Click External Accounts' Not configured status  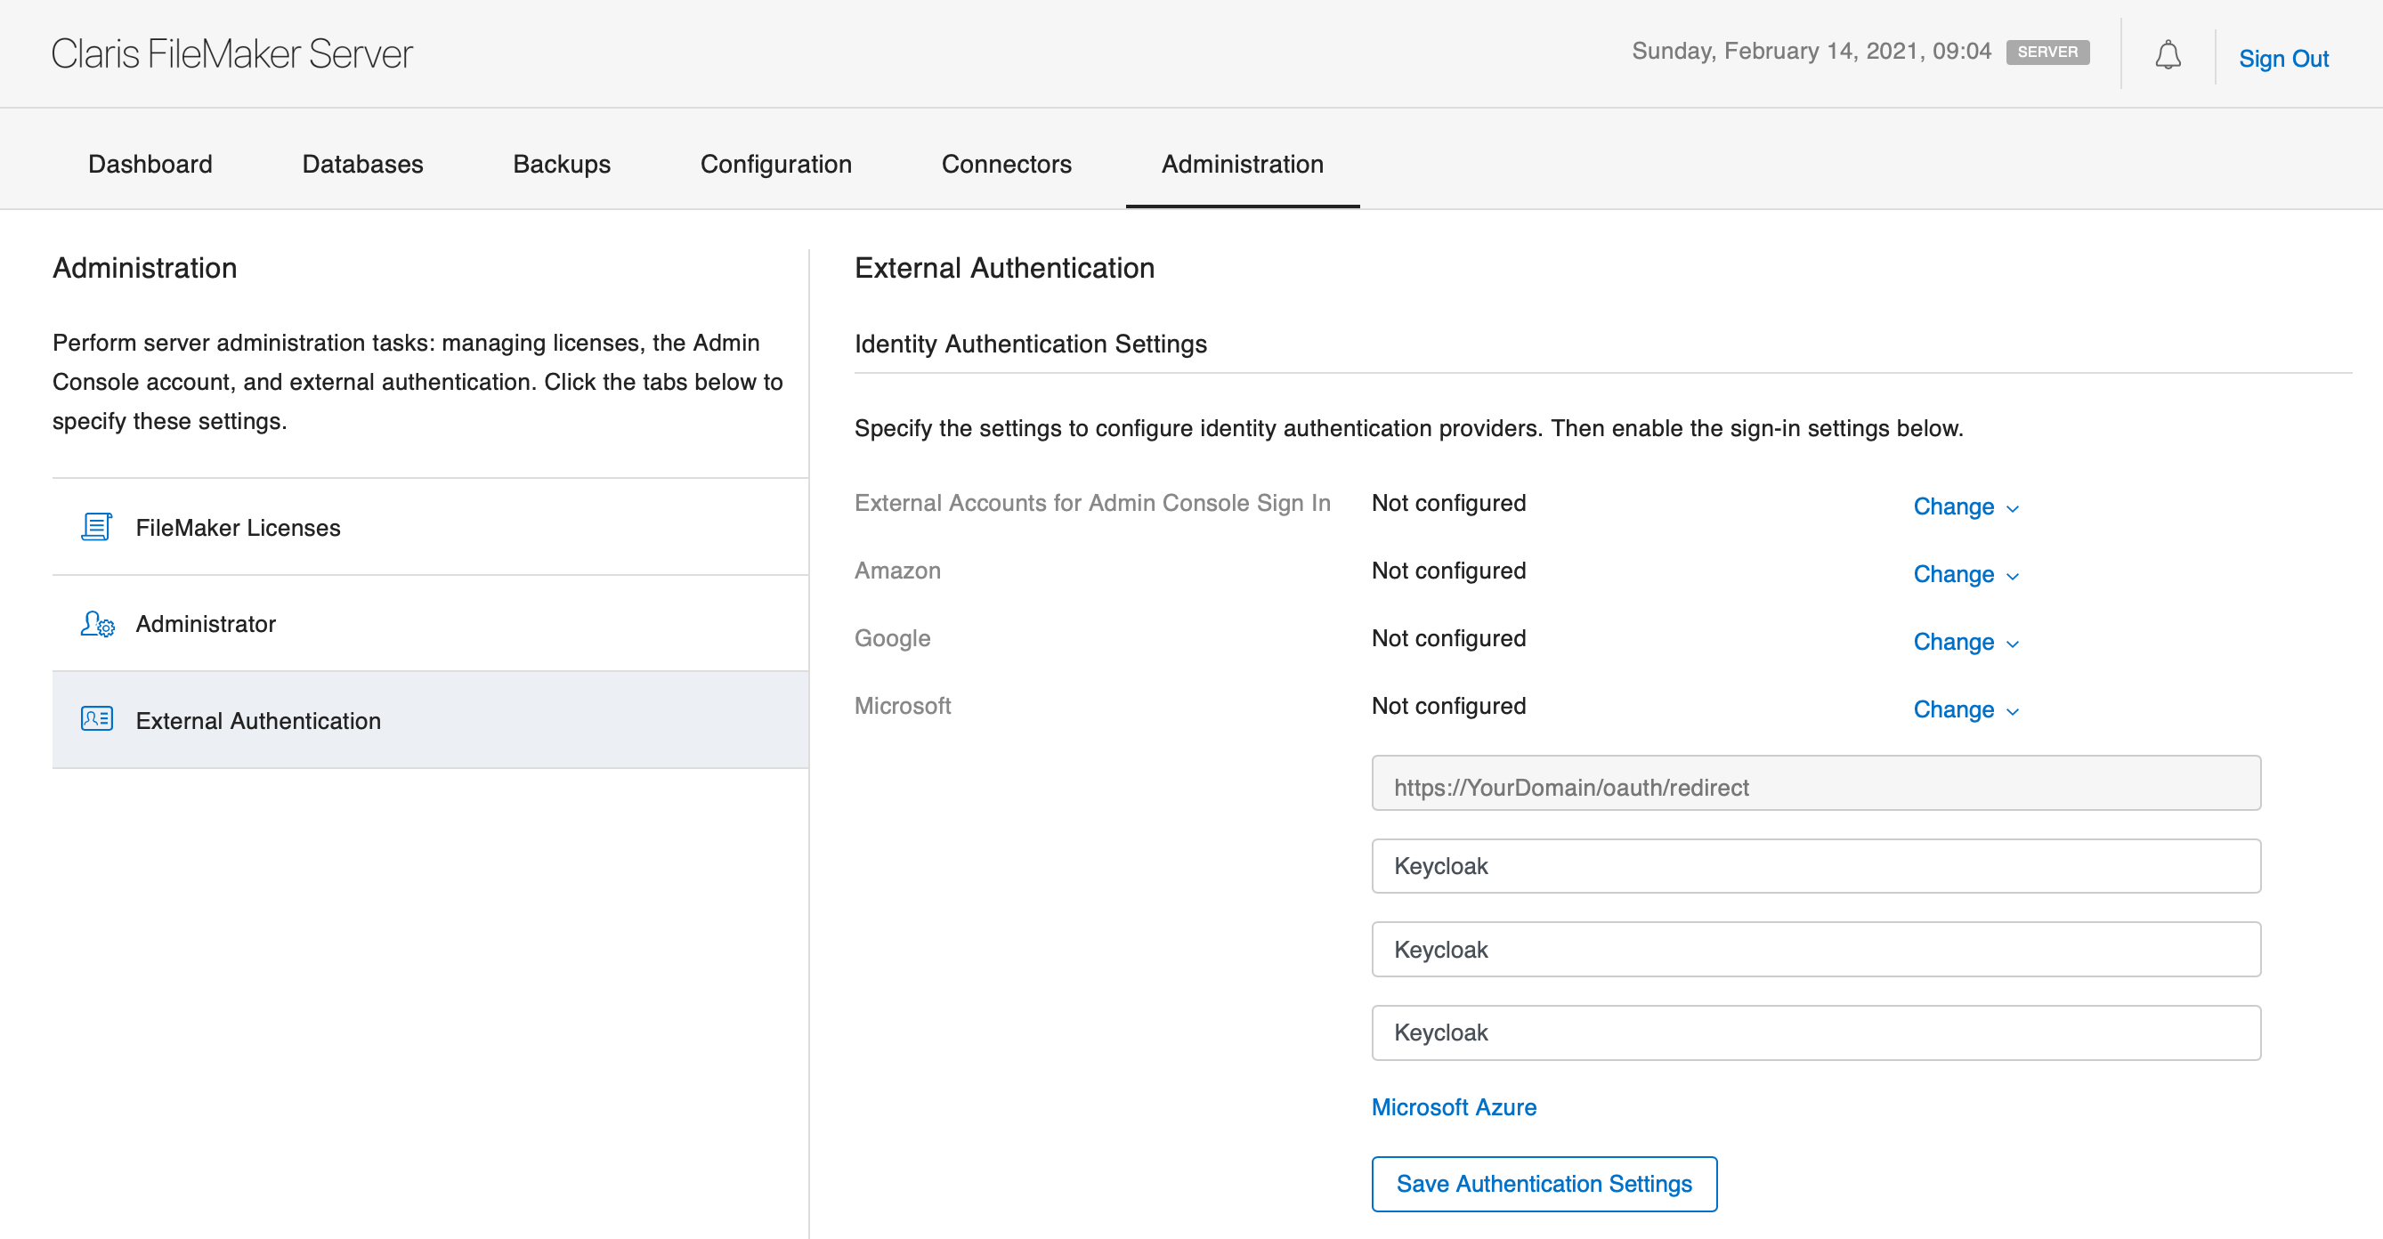tap(1448, 502)
